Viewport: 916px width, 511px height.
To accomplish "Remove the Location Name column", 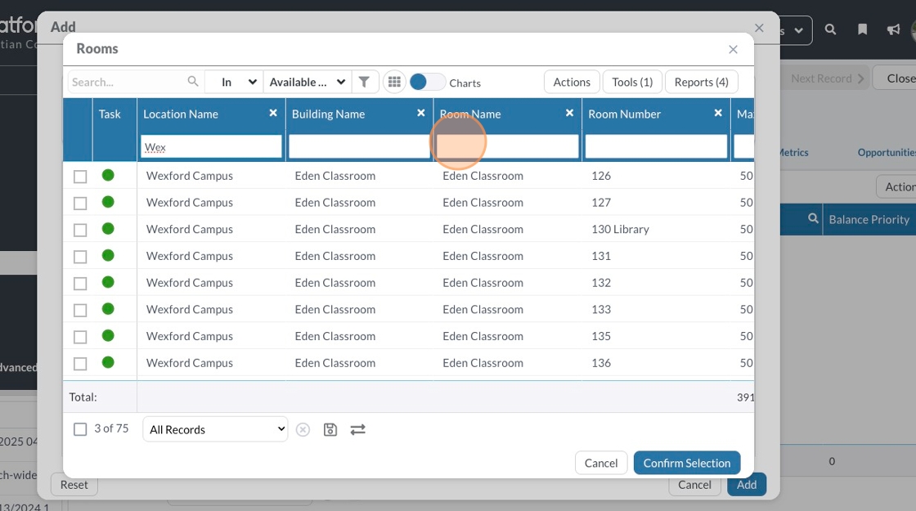I will click(x=273, y=114).
